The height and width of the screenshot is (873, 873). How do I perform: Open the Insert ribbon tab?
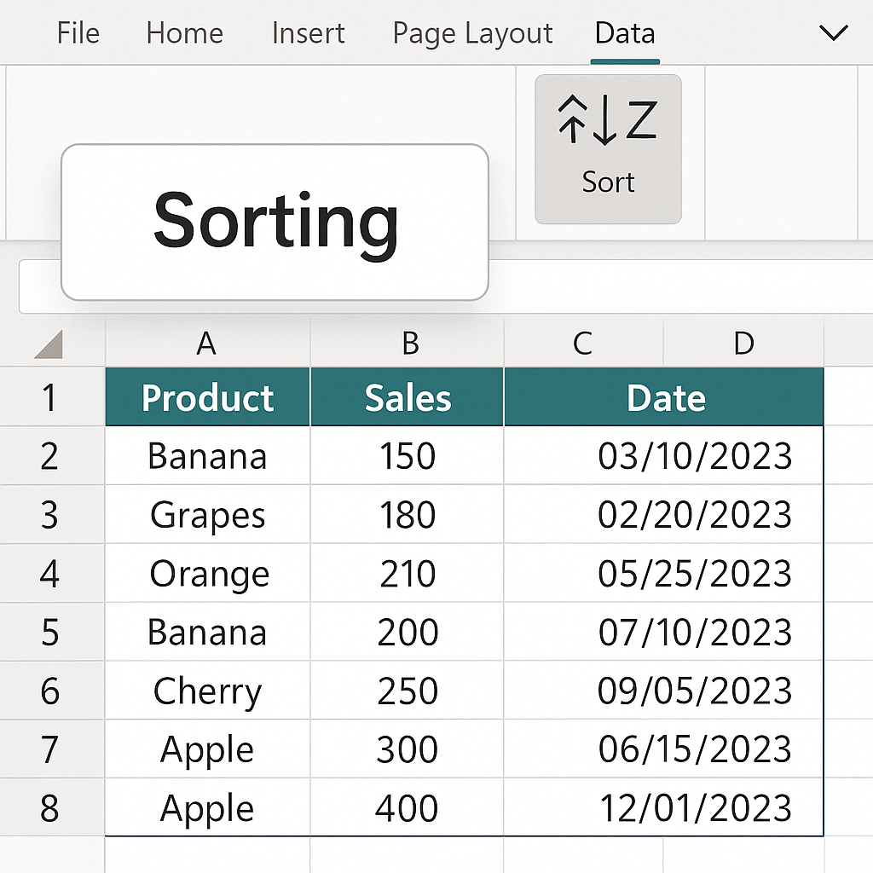[308, 34]
